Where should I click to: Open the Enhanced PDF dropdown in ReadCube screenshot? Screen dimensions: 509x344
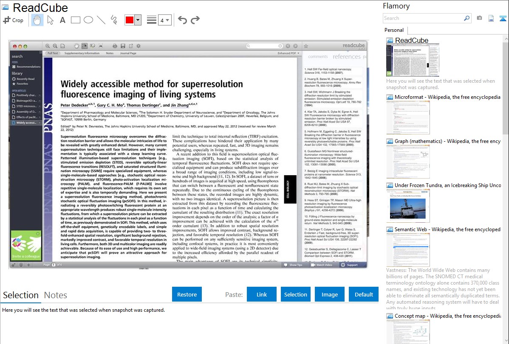[x=288, y=53]
